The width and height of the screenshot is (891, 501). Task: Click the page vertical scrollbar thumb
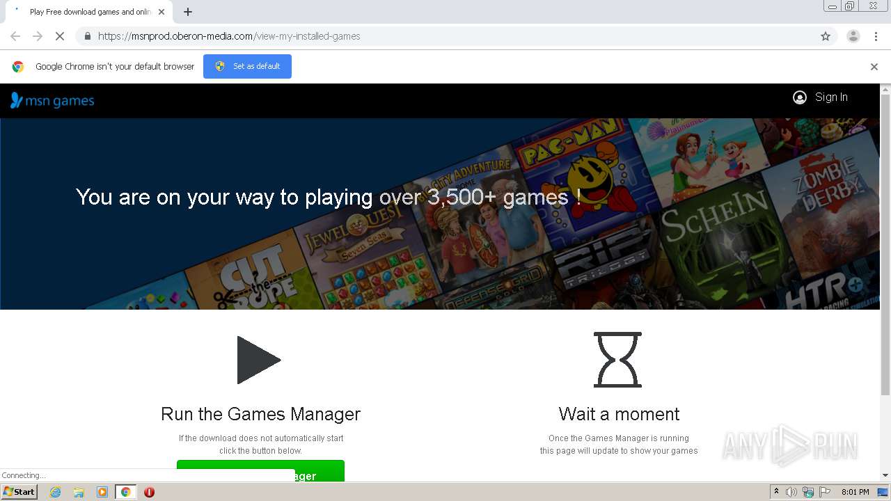885,244
